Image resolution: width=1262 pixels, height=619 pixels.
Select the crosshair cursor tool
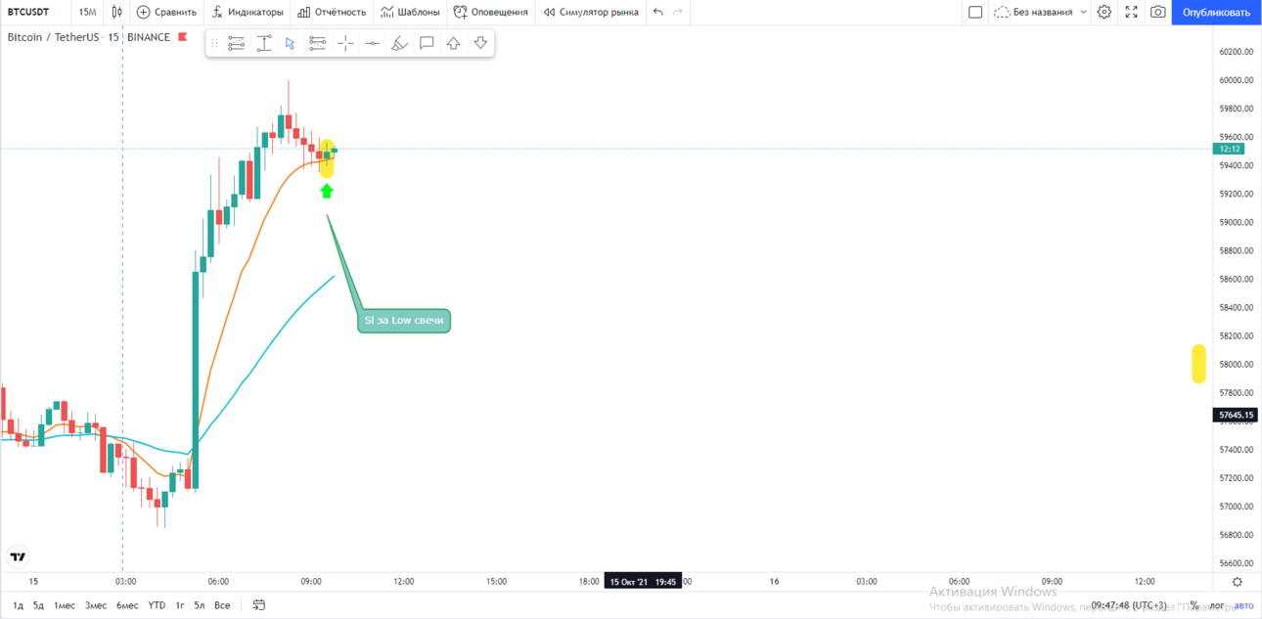tap(345, 43)
